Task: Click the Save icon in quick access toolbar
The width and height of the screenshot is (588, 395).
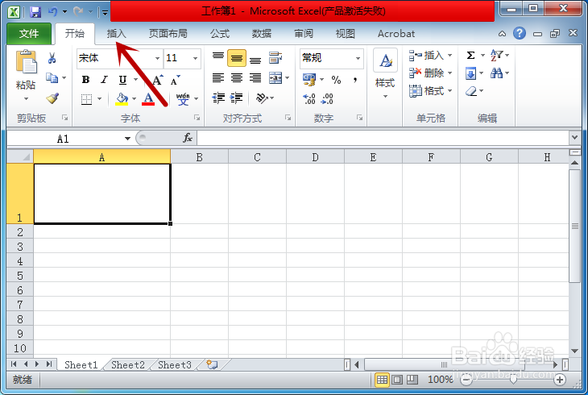Action: pyautogui.click(x=35, y=12)
